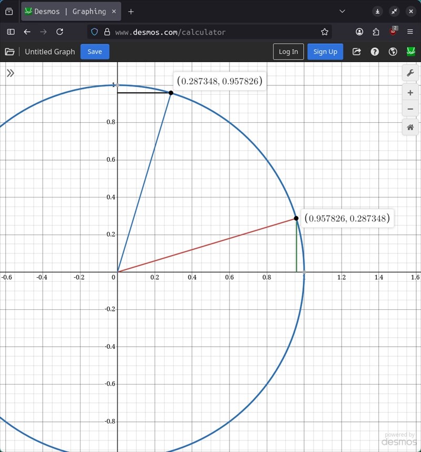Toggle the browser sidebar
Image resolution: width=421 pixels, height=452 pixels.
(11, 32)
